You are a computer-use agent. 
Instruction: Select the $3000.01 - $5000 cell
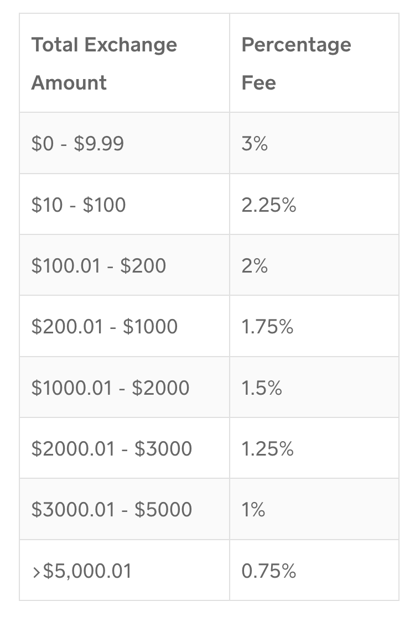(124, 509)
